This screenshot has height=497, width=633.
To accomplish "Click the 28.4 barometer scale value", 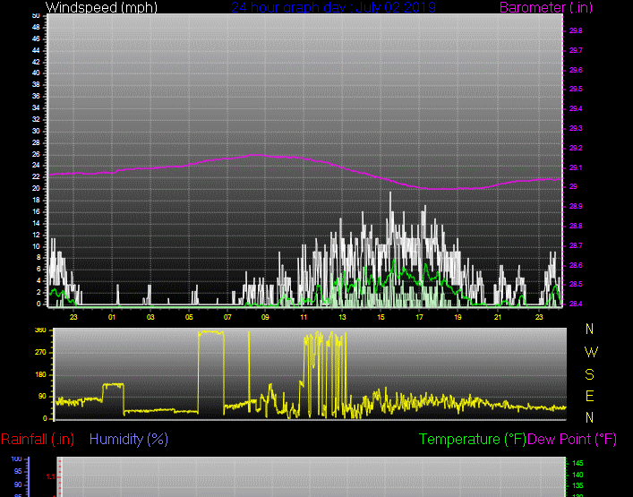I will [x=575, y=304].
